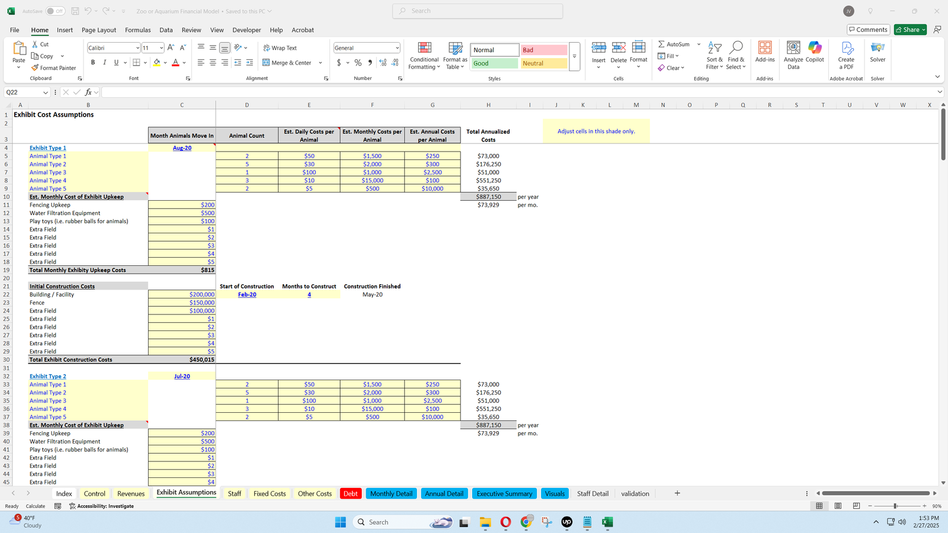
Task: Click the Analyze Data icon
Action: [x=793, y=56]
